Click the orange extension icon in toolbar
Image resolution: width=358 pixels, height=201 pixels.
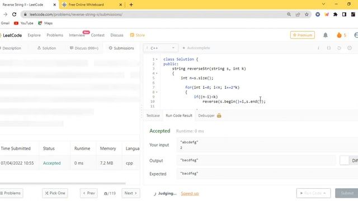pos(327,15)
